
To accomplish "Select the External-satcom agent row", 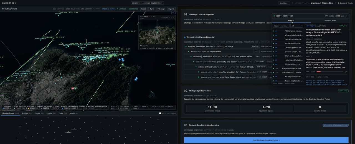I will click(x=288, y=52).
